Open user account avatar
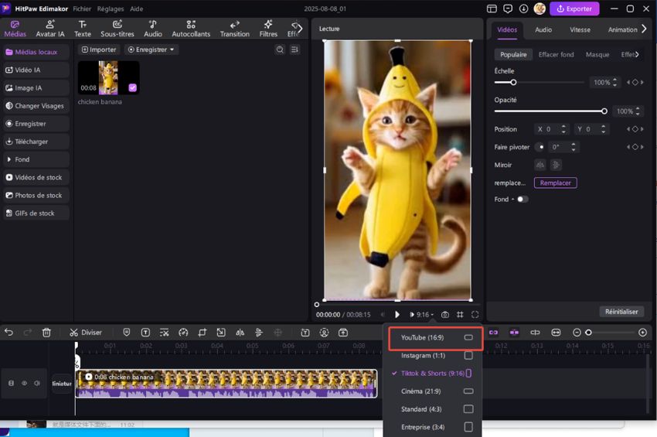Screen dimensions: 657x437 point(540,9)
